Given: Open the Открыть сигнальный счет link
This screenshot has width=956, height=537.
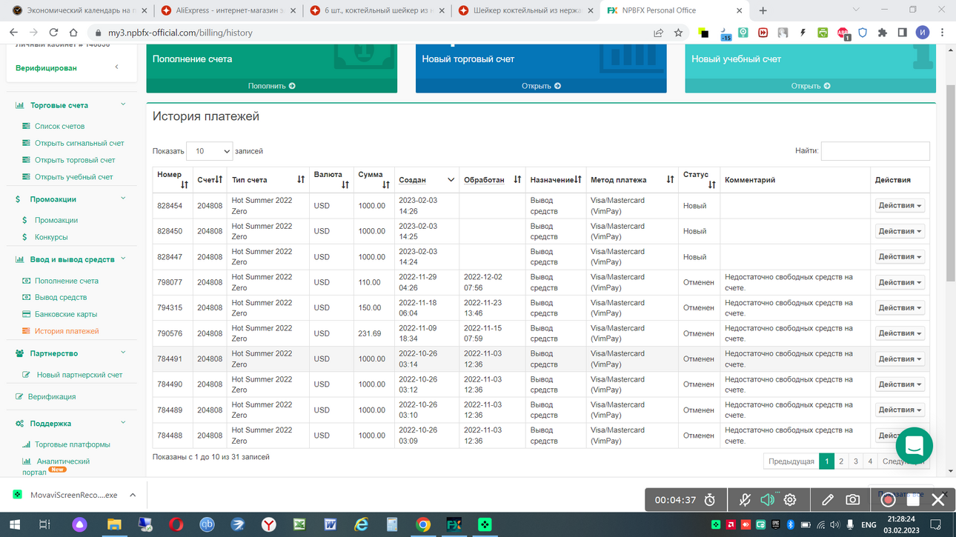Looking at the screenshot, I should click(79, 143).
